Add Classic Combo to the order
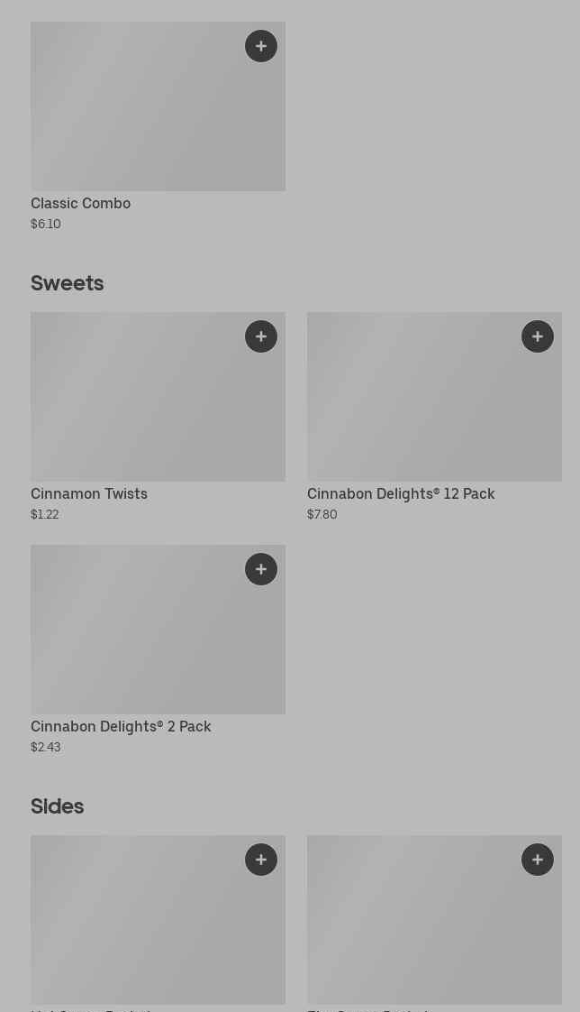 [x=261, y=46]
